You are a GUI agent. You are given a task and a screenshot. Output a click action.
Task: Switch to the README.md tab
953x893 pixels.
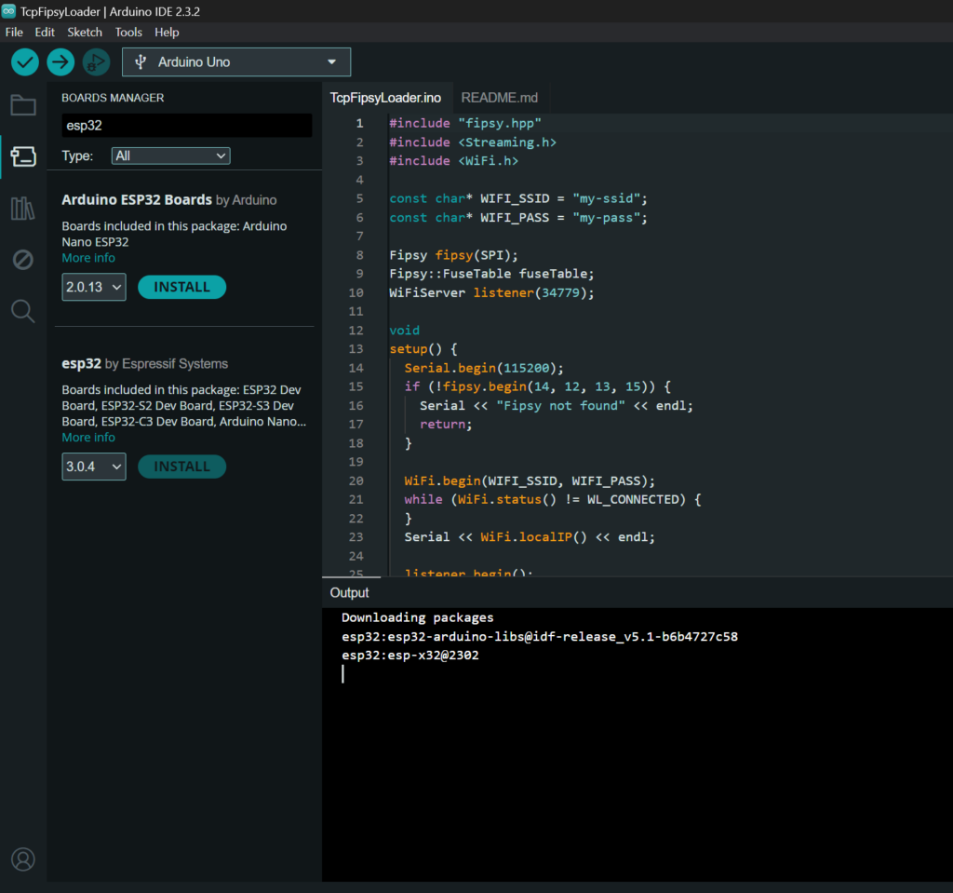[x=500, y=98]
